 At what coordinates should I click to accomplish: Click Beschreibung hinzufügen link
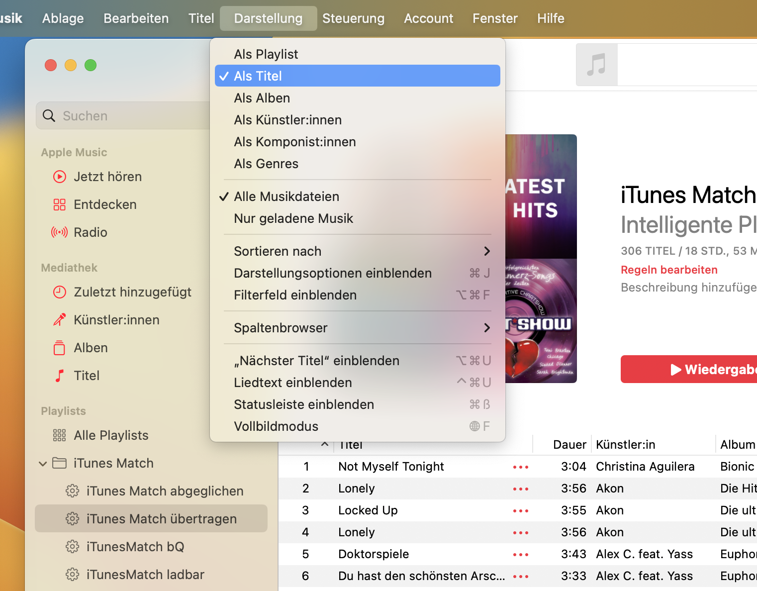click(689, 288)
